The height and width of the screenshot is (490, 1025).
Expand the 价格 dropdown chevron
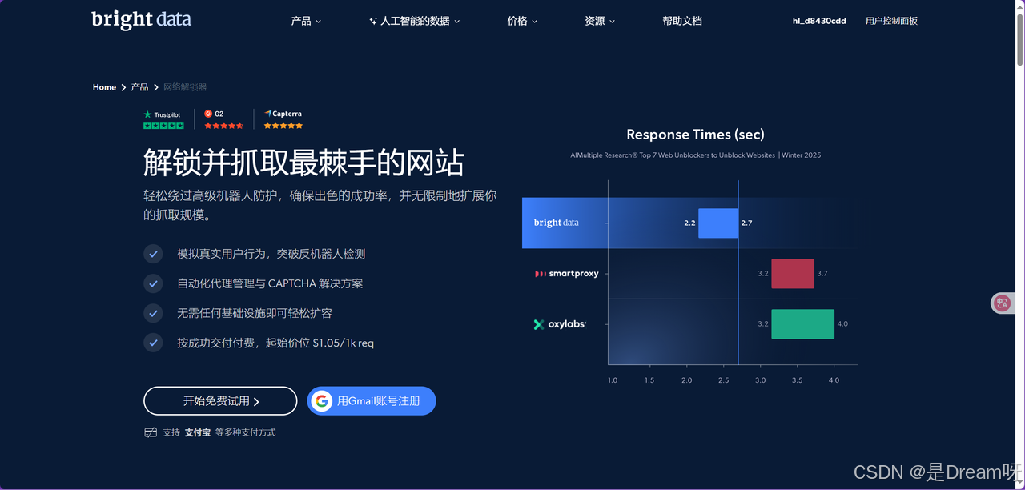(534, 22)
